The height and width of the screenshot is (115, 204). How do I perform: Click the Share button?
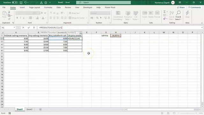[x=181, y=7]
